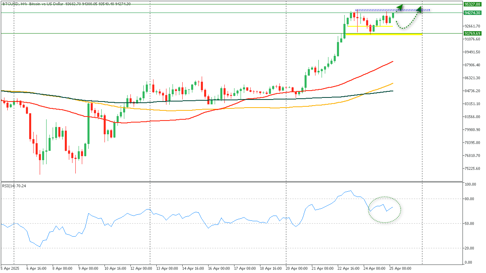Image resolution: width=486 pixels, height=273 pixels.
Task: Click the short yellow line near 92661.70
Action: (x=377, y=26)
